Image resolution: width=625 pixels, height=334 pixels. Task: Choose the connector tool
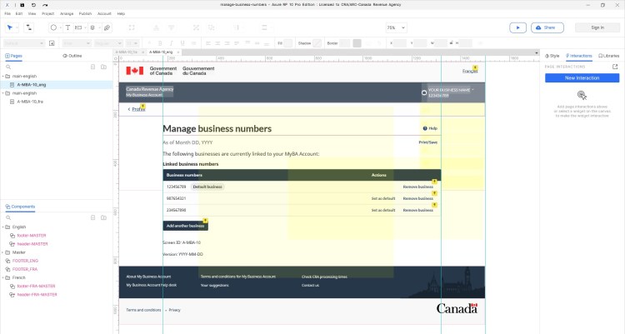[29, 27]
